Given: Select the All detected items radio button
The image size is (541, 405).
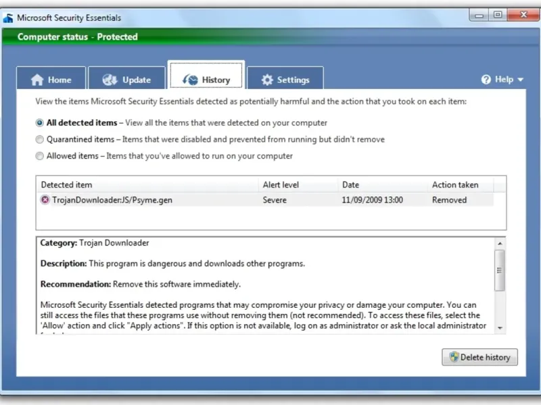Looking at the screenshot, I should point(40,123).
